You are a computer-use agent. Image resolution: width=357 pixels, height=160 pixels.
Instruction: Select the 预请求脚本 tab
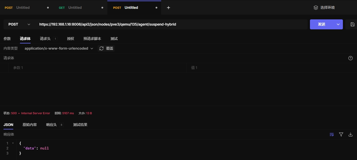click(x=92, y=39)
